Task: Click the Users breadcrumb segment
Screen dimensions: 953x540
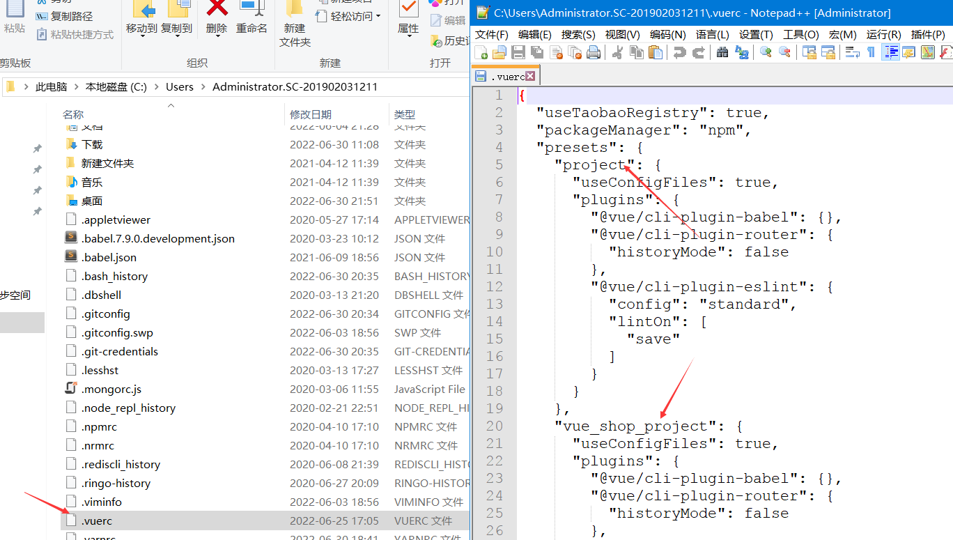Action: point(180,87)
